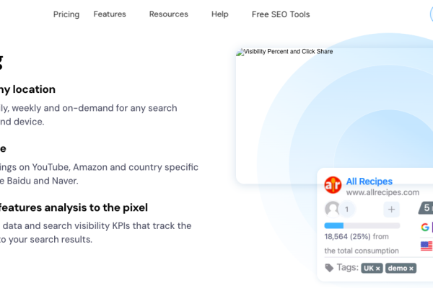Image resolution: width=433 pixels, height=288 pixels.
Task: Open Free SEO Tools in navigation
Action: (281, 14)
